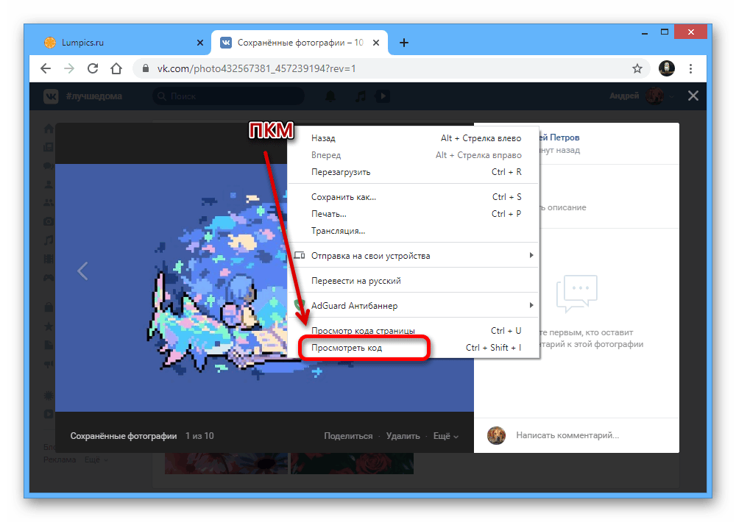
Task: Click the browser Forward arrow button
Action: coord(69,68)
